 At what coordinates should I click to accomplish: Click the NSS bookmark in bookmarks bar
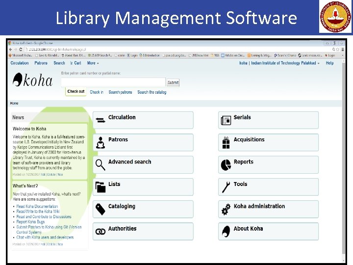point(215,55)
